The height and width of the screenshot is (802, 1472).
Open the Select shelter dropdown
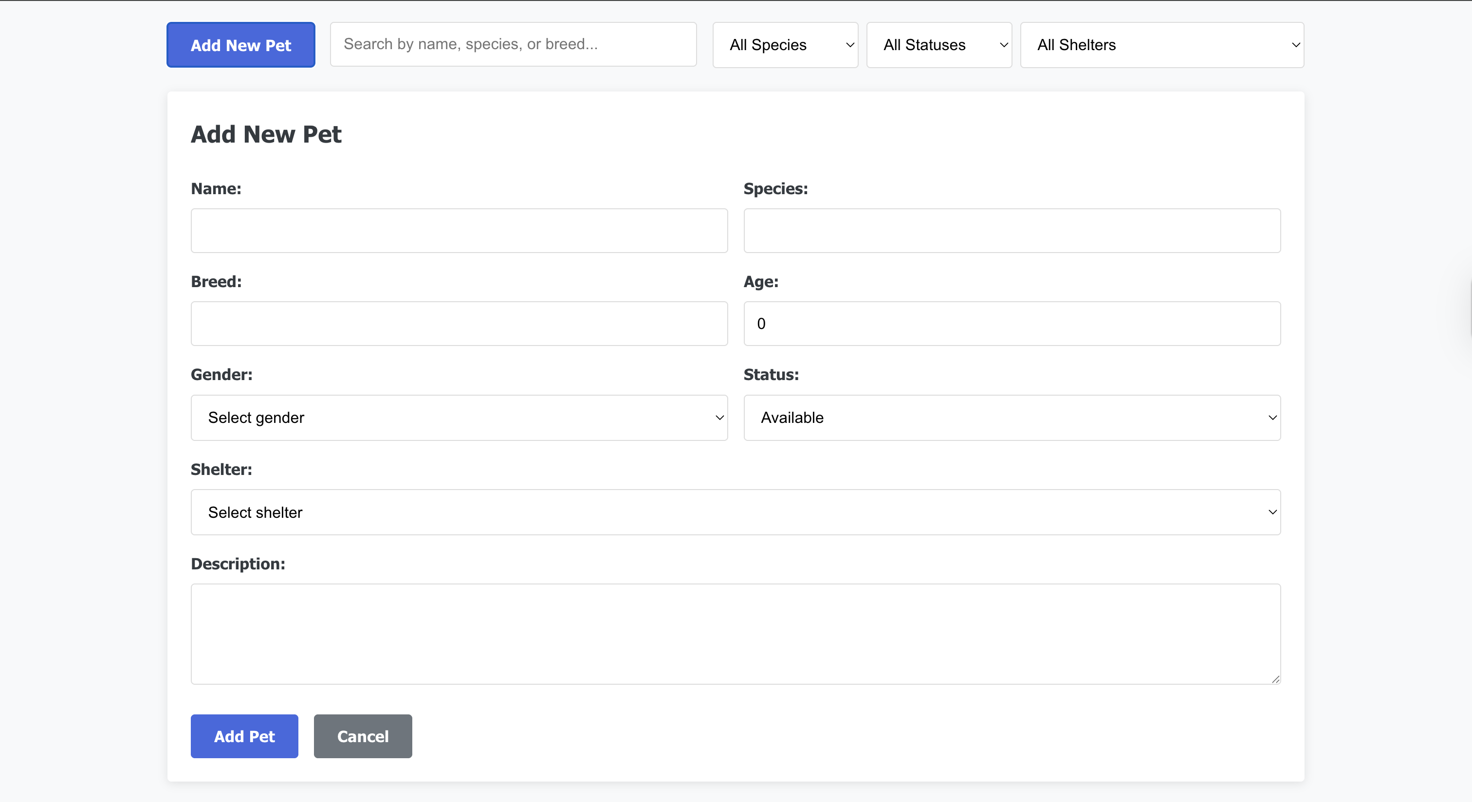736,512
